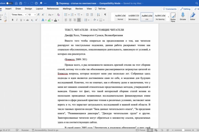
Task: Open the Editor button
Action: click(x=193, y=16)
